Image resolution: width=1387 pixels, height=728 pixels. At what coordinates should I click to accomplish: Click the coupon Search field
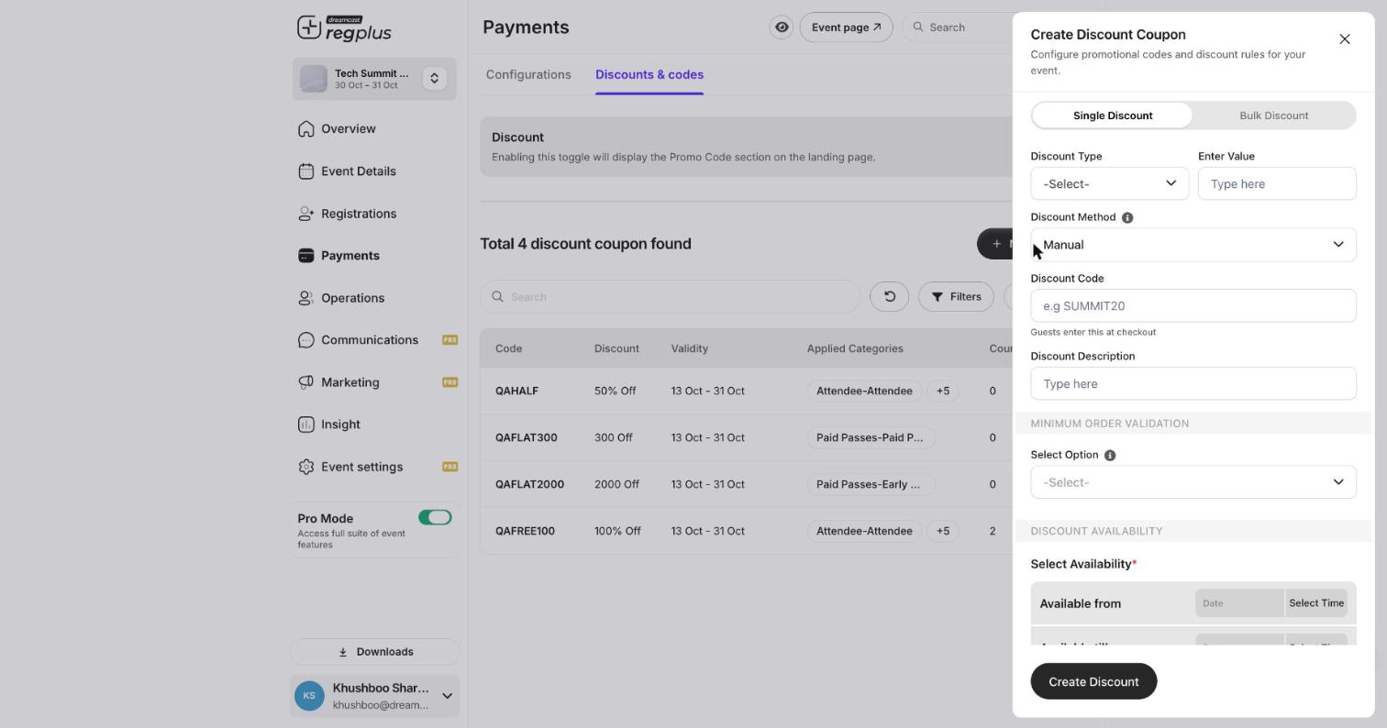click(670, 297)
